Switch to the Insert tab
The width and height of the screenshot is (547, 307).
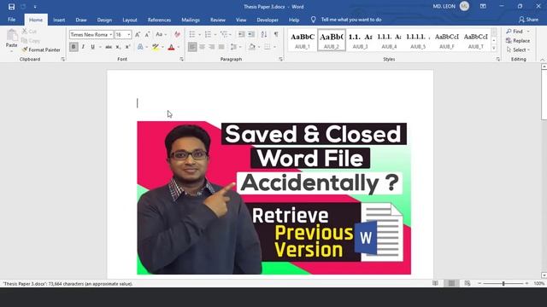click(x=59, y=20)
